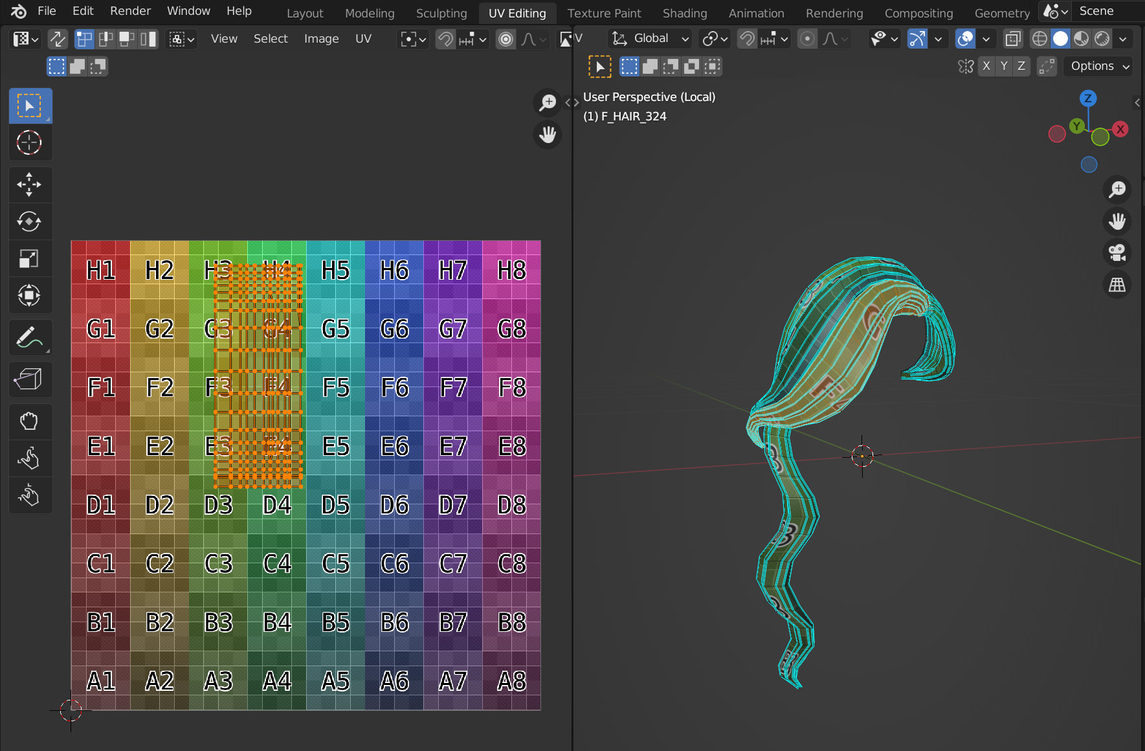Select the Annotate pencil tool

29,337
